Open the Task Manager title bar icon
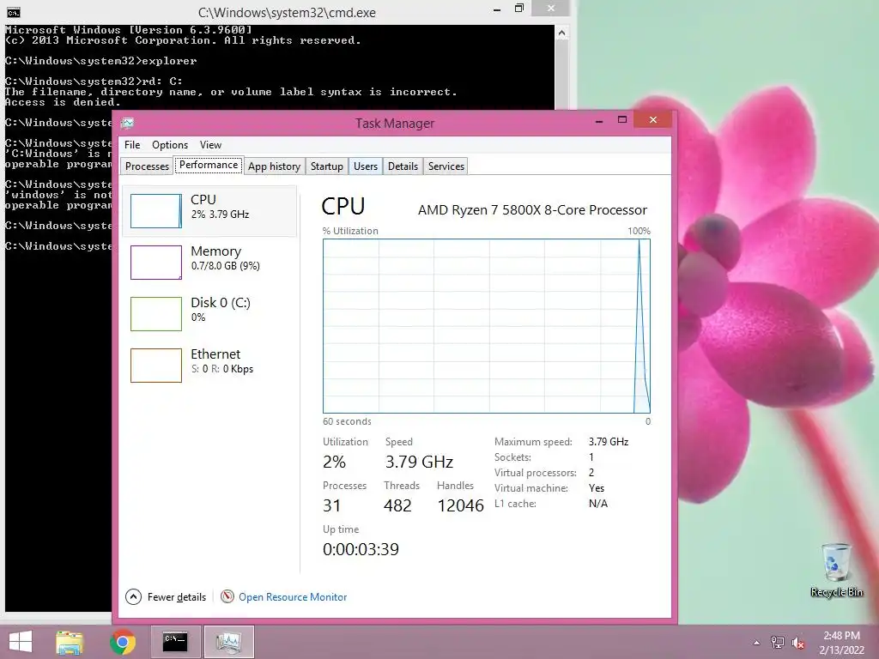The image size is (879, 659). click(128, 123)
